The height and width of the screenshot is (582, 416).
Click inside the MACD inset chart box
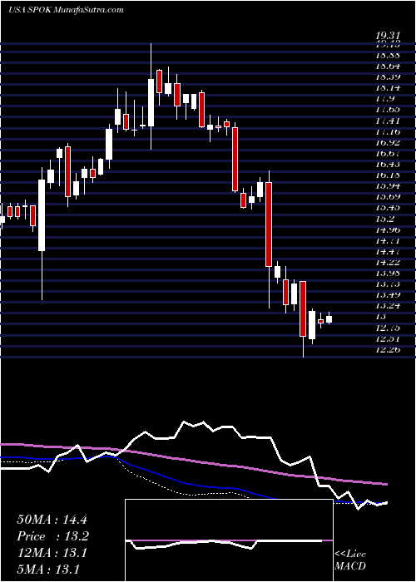[x=229, y=540]
